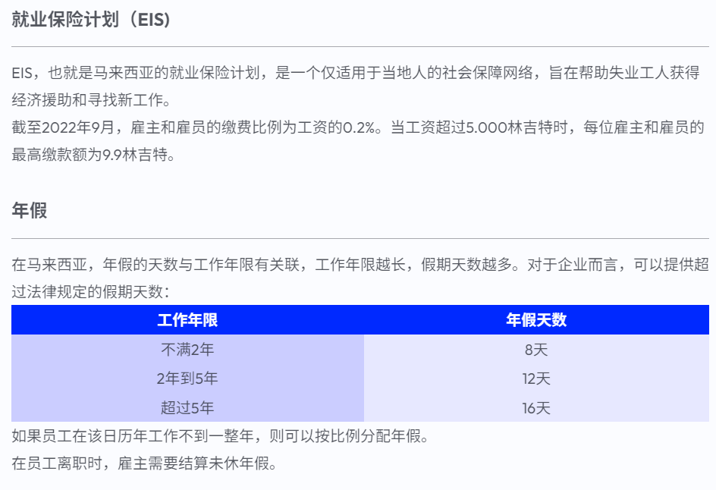Viewport: 716px width, 490px height.
Task: Click the 超过5年 table cell
Action: (x=187, y=407)
